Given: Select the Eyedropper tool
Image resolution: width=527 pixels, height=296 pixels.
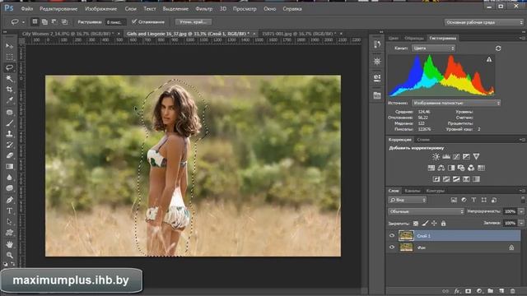Looking at the screenshot, I should point(9,100).
